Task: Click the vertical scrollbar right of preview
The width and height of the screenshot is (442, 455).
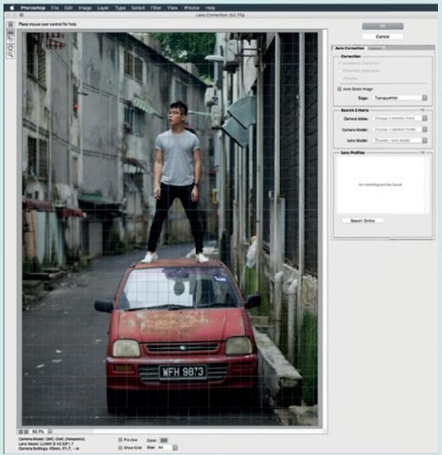Action: [325, 229]
